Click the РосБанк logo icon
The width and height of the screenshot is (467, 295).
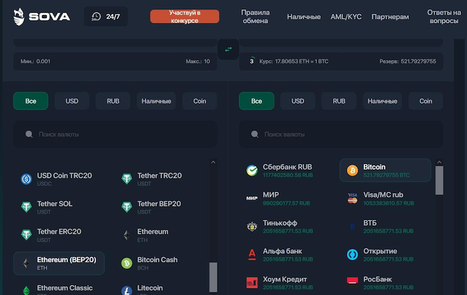[x=352, y=282]
